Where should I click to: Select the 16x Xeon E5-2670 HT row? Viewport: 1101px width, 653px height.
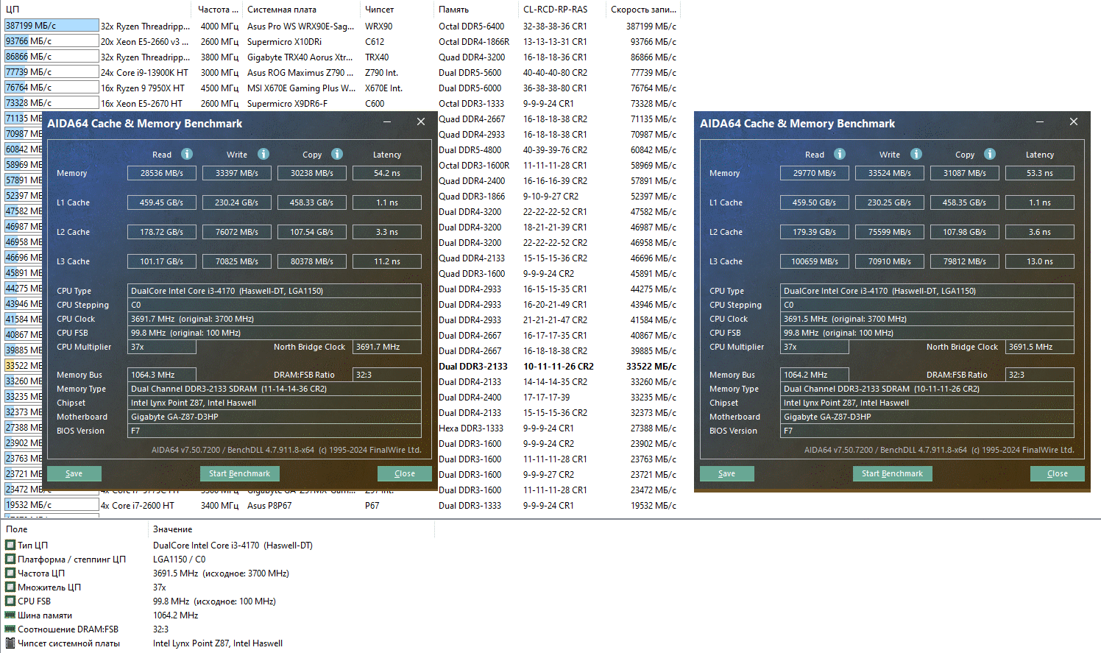tap(141, 103)
